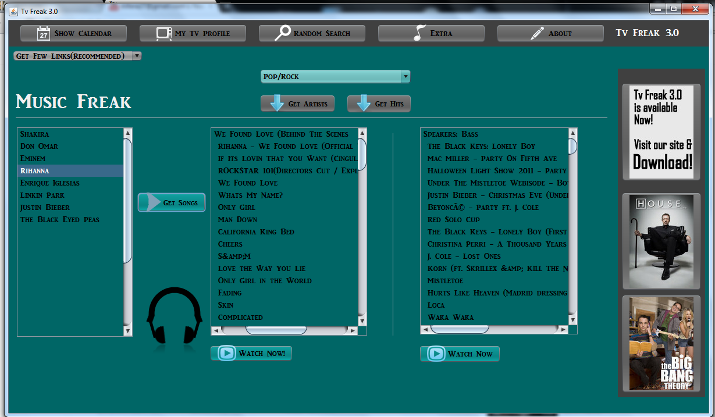Viewport: 715px width, 417px height.
Task: Open the About page
Action: (x=550, y=33)
